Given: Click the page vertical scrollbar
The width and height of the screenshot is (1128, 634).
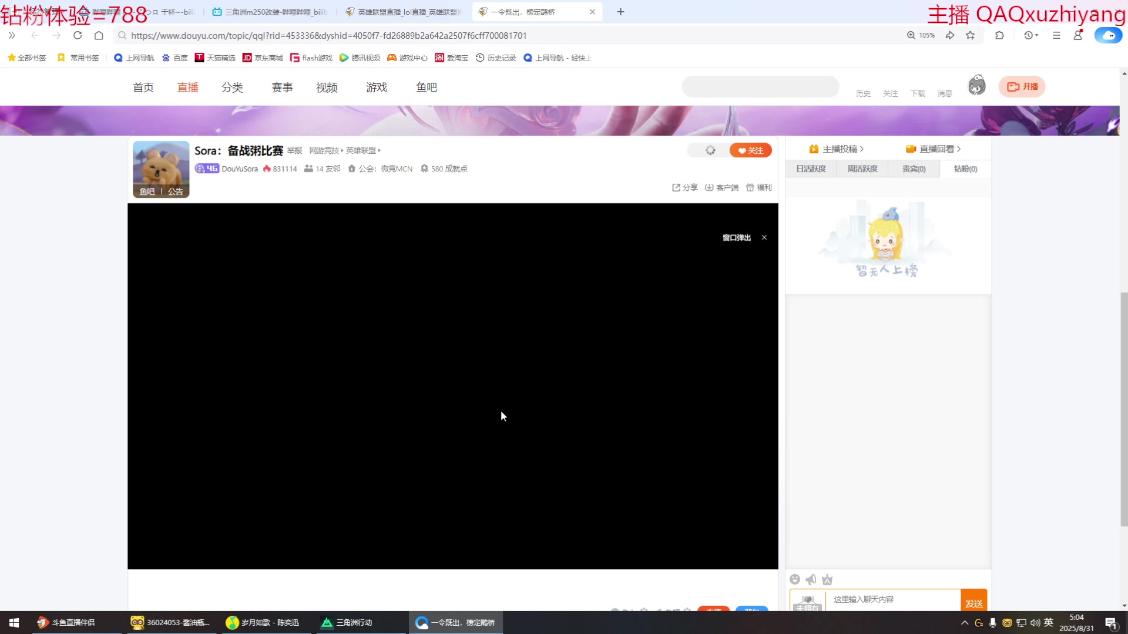Looking at the screenshot, I should pyautogui.click(x=1124, y=409).
